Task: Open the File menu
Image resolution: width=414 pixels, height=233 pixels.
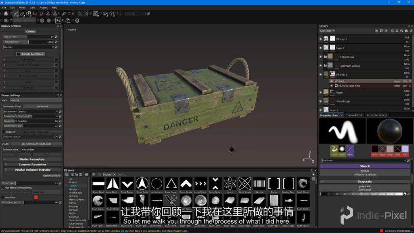Action: click(4, 8)
